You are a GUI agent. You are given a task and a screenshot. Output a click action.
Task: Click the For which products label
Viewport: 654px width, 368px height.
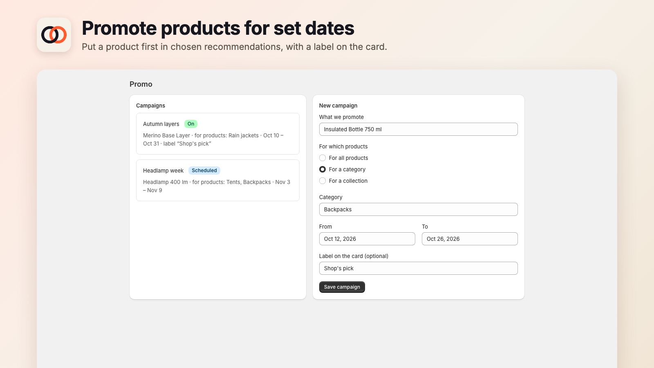pos(343,146)
